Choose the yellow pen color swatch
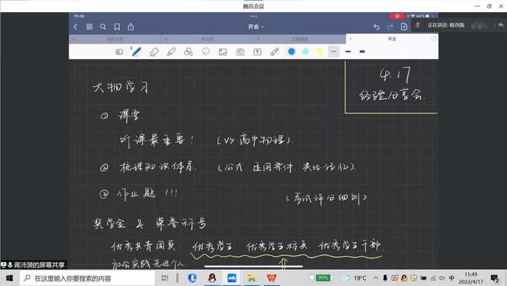507x286 pixels. (320, 51)
